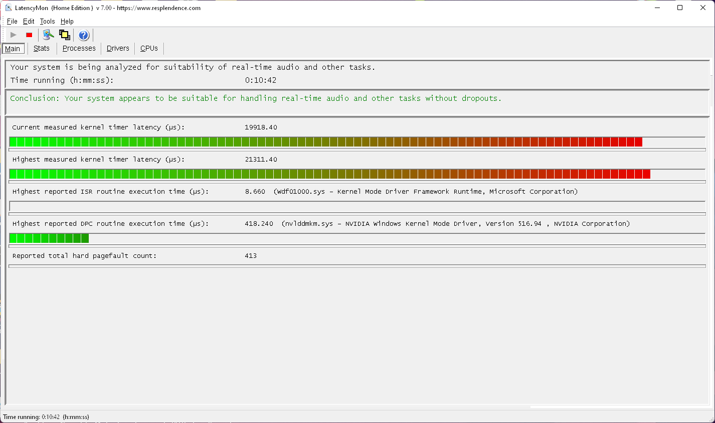Image resolution: width=715 pixels, height=423 pixels.
Task: Click the current latency value 19918.40
Action: [261, 127]
